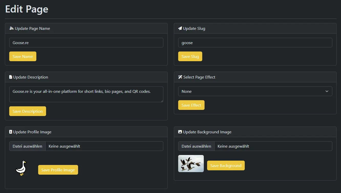Save the profile image
The image size is (341, 193).
pyautogui.click(x=58, y=170)
